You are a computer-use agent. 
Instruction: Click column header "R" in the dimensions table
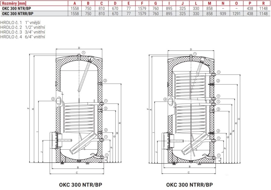click(263, 3)
